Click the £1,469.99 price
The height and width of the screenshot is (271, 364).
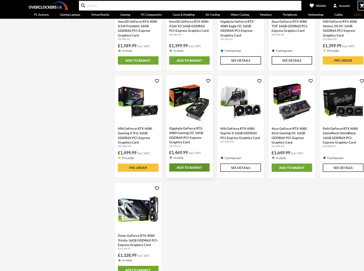pos(178,152)
